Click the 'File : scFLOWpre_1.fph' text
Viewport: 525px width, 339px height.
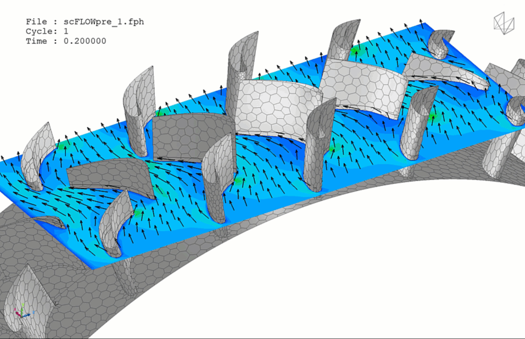pyautogui.click(x=85, y=22)
